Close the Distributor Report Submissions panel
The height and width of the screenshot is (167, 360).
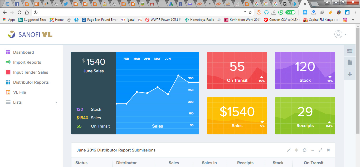[328, 150]
